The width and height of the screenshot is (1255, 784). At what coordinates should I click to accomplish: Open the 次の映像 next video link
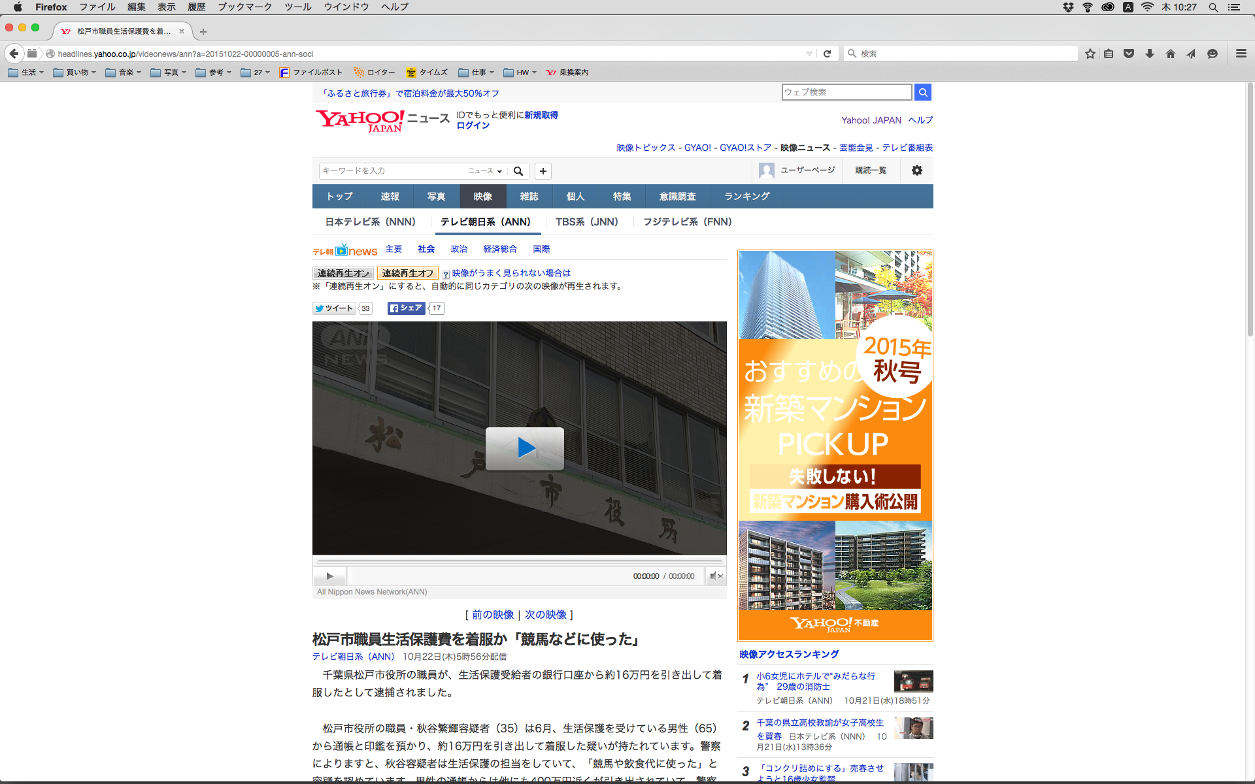pyautogui.click(x=545, y=615)
